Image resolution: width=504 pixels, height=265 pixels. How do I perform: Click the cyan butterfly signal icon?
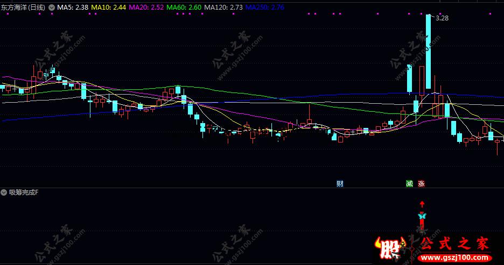pos(422,216)
